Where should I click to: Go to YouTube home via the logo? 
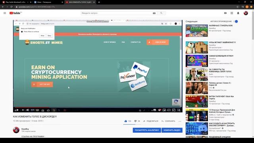[x=15, y=13]
